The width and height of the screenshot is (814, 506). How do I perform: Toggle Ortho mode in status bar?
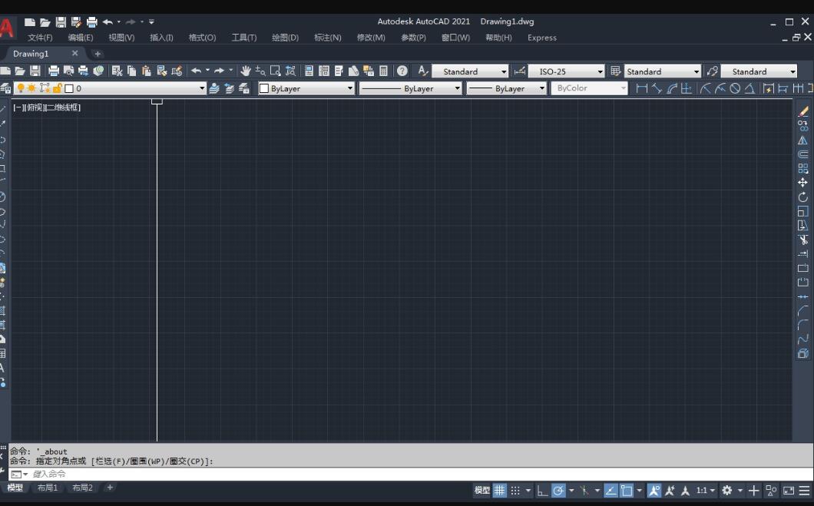click(542, 490)
